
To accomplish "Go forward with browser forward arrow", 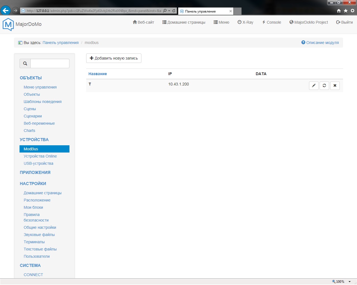I will click(15, 11).
